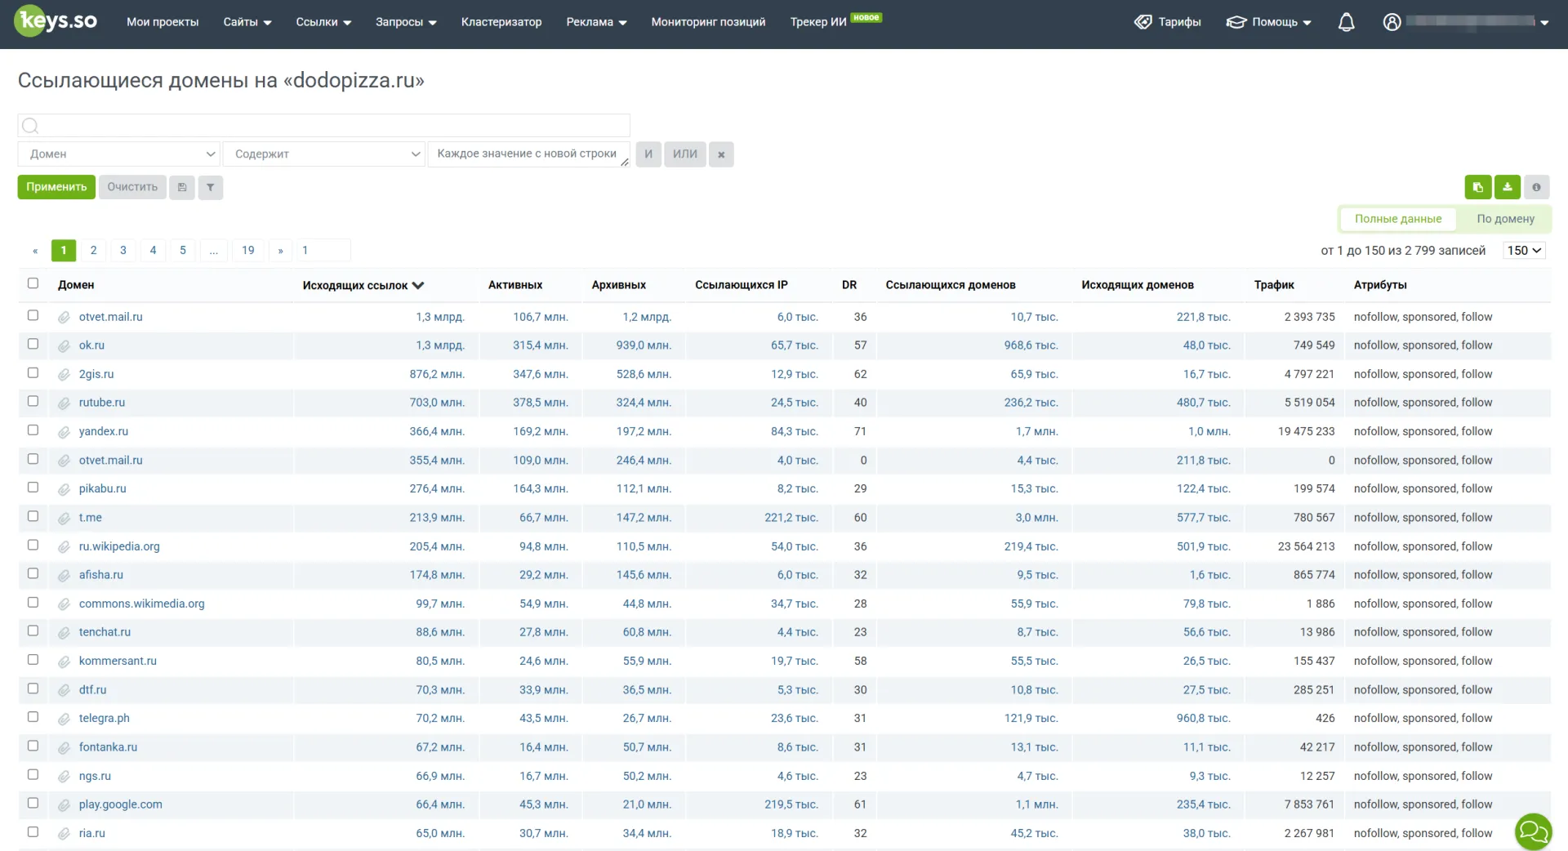The height and width of the screenshot is (851, 1568).
Task: Open Трекер ИИ in the top menu
Action: tap(818, 22)
